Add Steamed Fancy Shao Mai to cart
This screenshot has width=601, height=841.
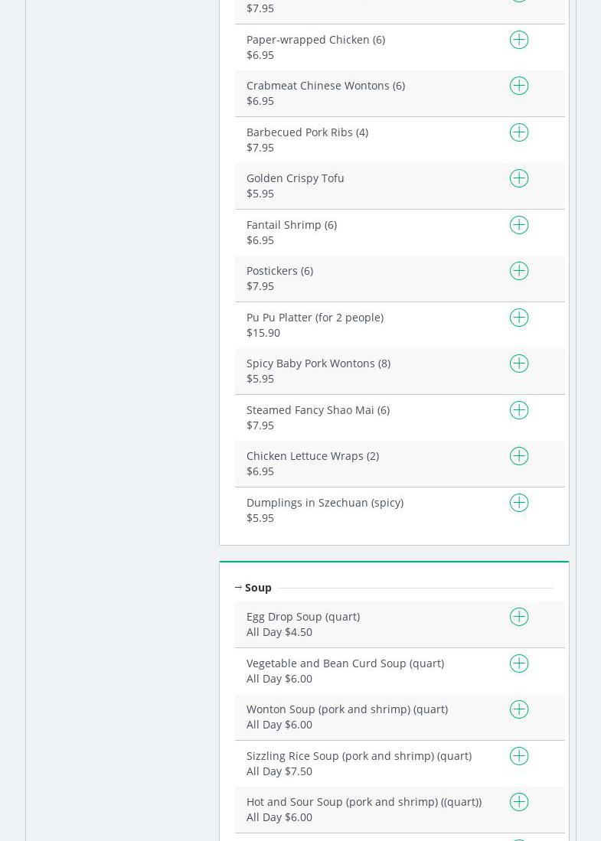(x=519, y=410)
